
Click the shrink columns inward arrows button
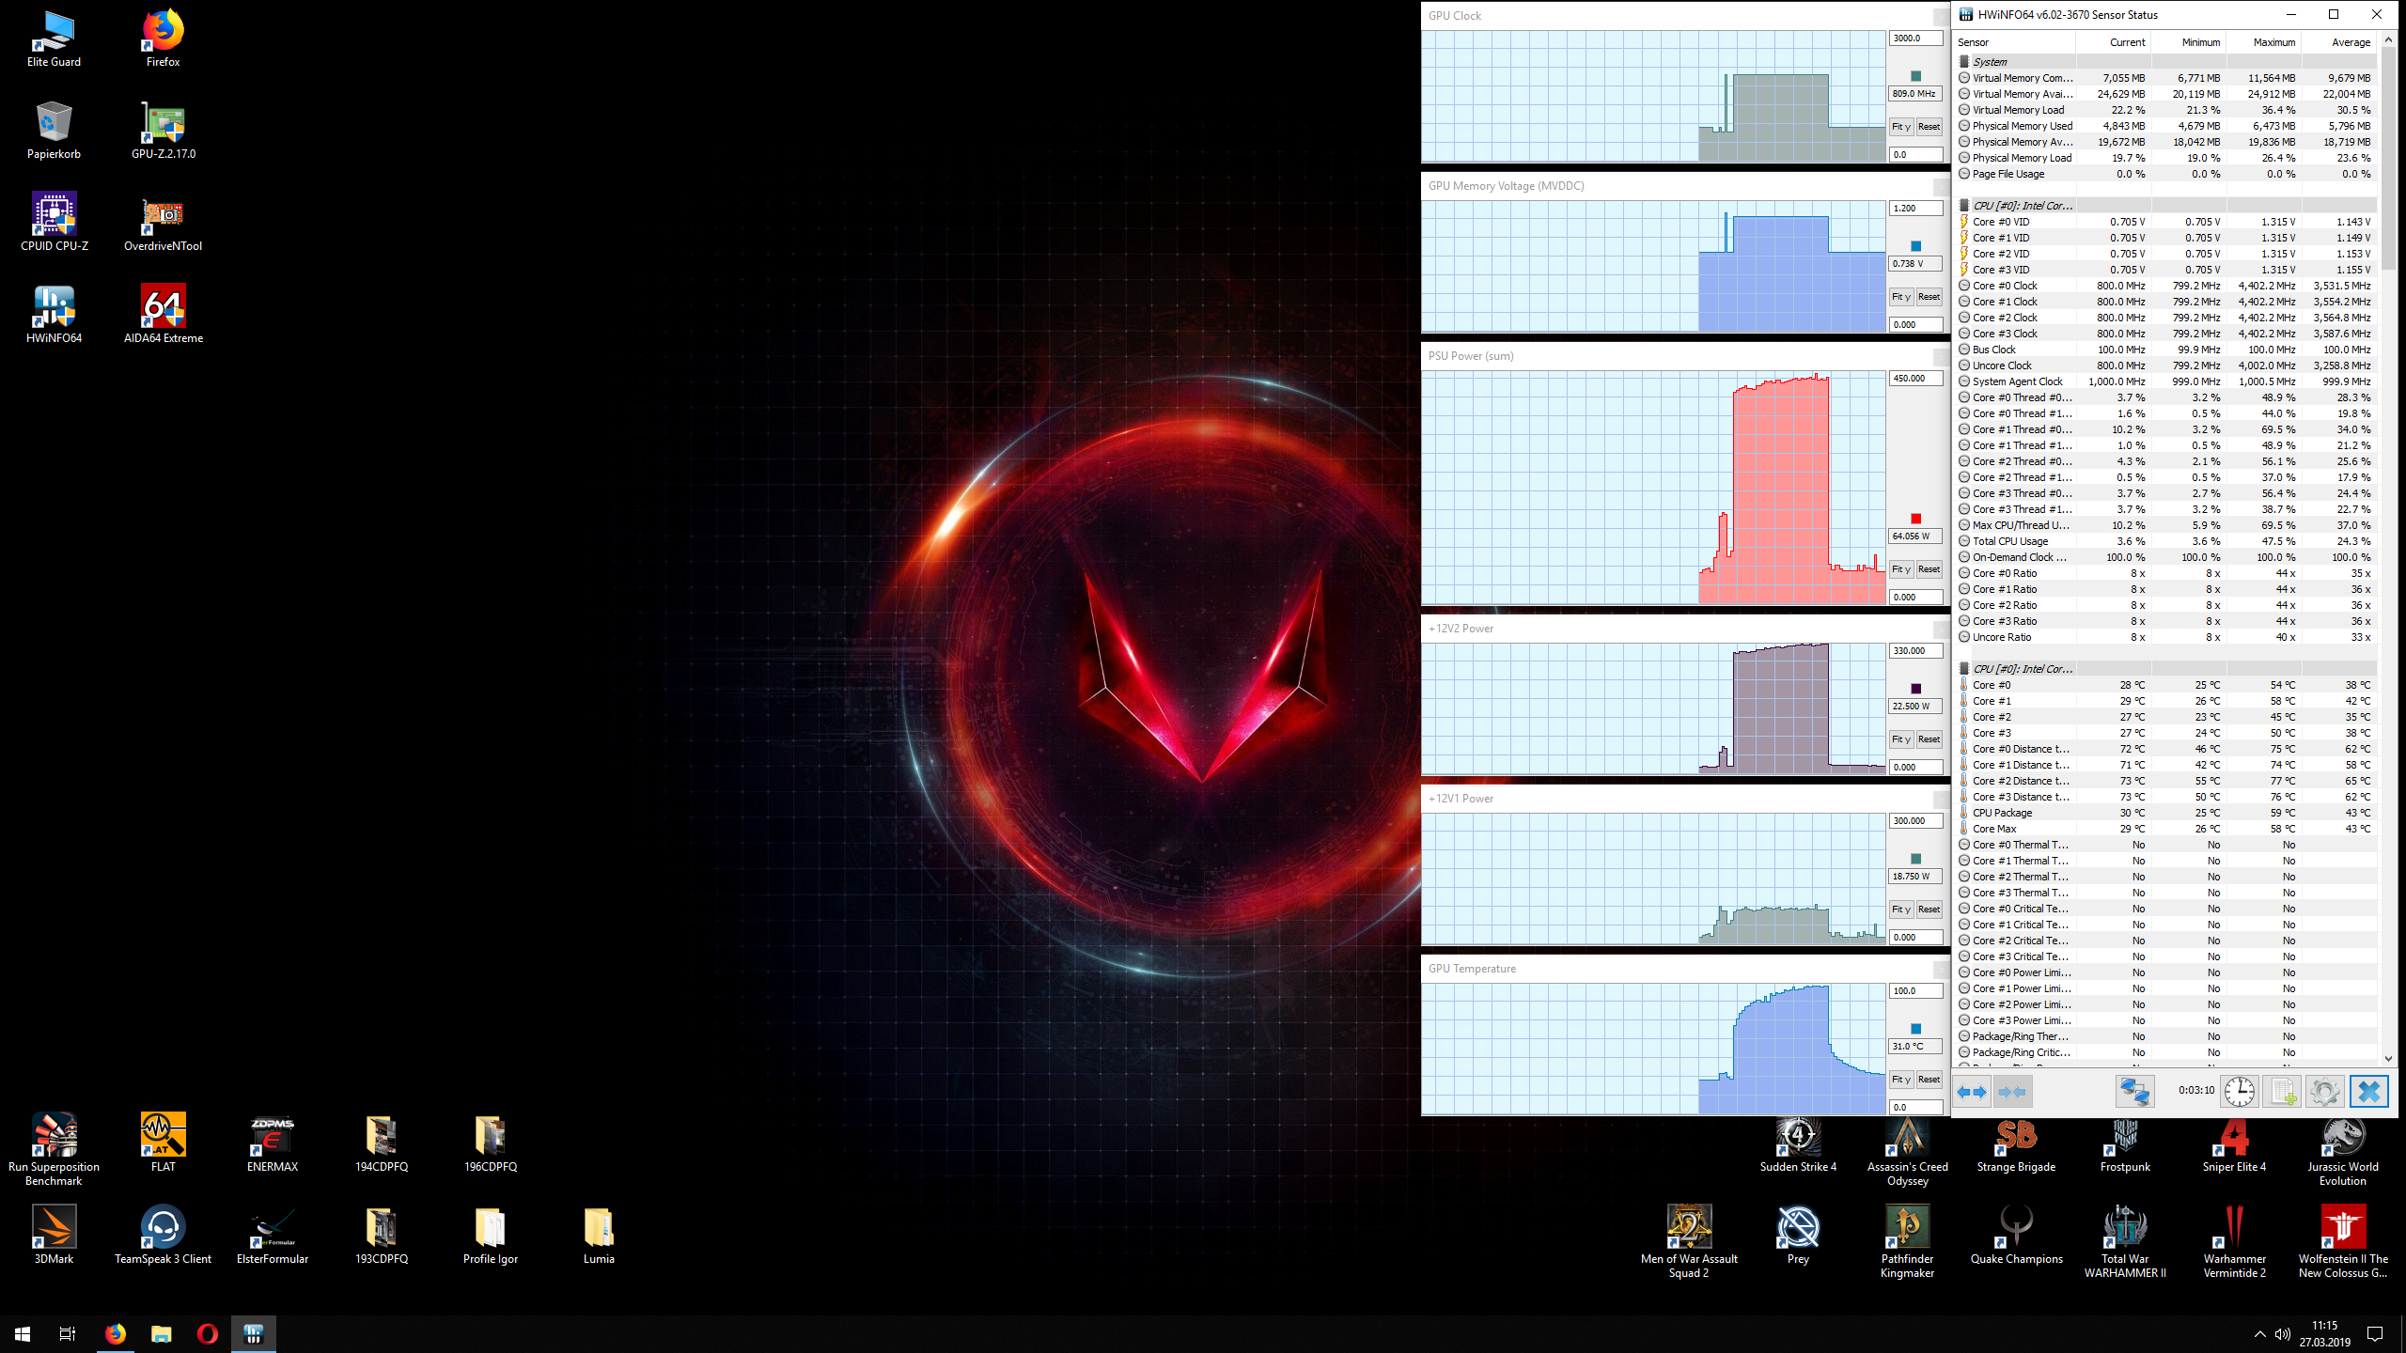(x=2012, y=1092)
